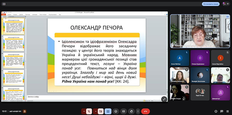Image resolution: width=232 pixels, height=115 pixels.
Task: Open the Главная ribbon tab
Action: 9,14
